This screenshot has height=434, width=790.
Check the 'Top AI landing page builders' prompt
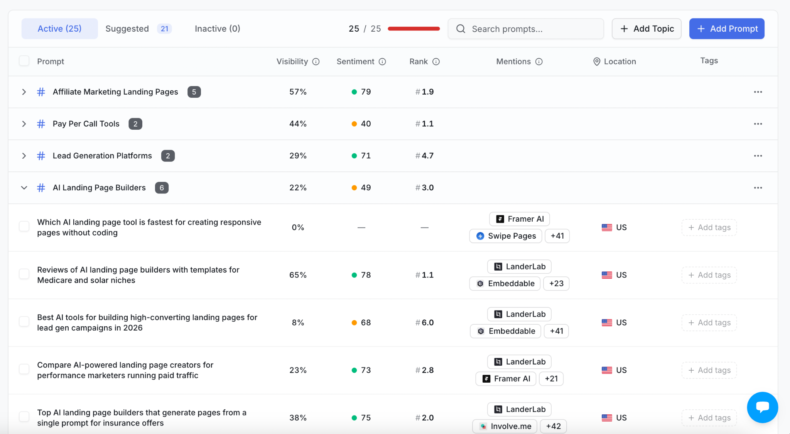coord(24,417)
